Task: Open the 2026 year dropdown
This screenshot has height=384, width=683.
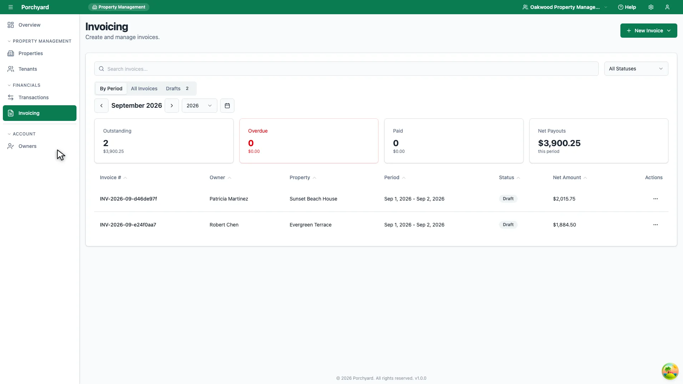Action: [x=200, y=106]
